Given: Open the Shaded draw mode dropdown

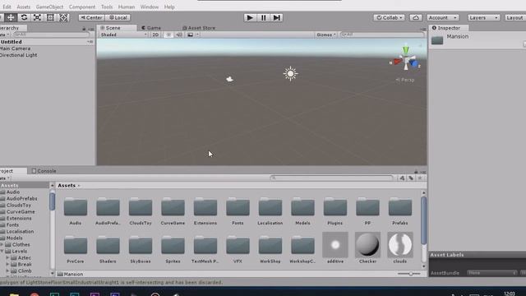Looking at the screenshot, I should click(123, 35).
